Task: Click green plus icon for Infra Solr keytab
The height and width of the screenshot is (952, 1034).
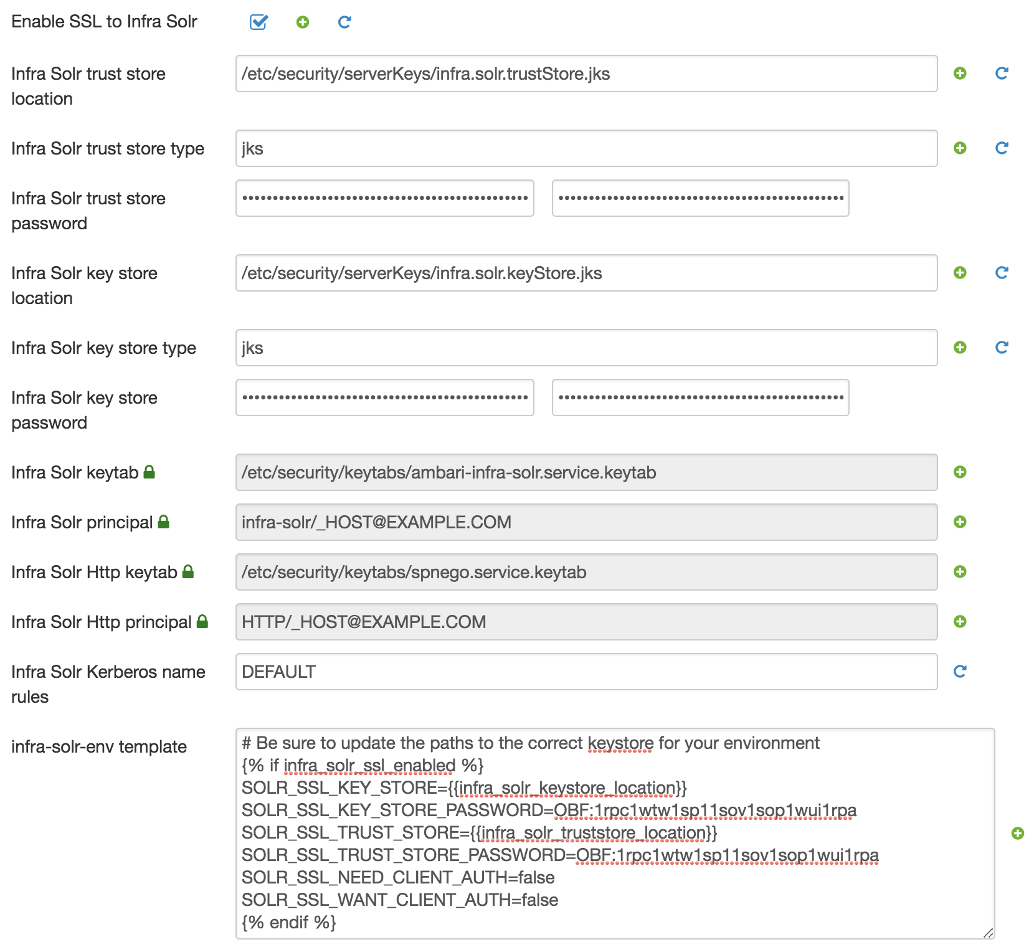Action: point(960,472)
